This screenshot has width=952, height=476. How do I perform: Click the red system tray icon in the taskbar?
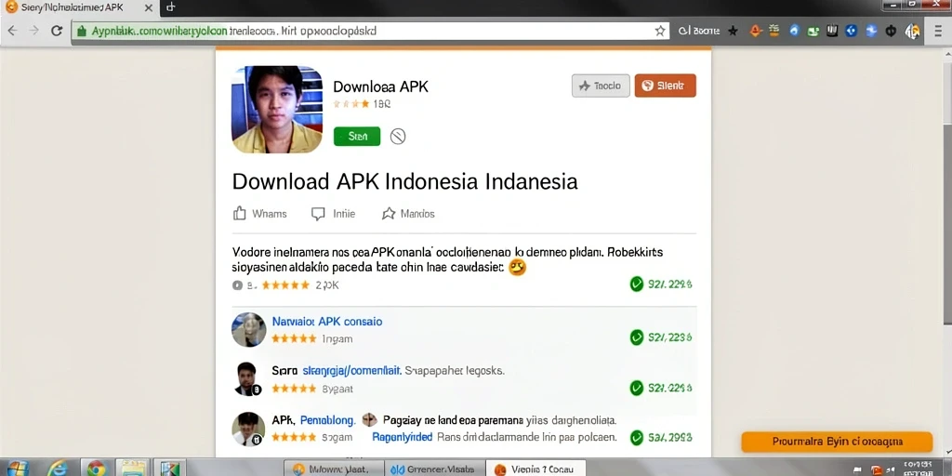pos(876,469)
